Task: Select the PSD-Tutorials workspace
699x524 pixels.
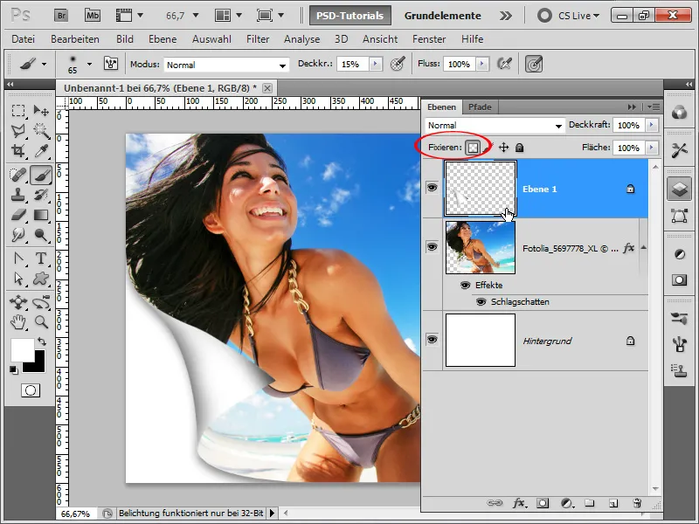Action: 350,16
